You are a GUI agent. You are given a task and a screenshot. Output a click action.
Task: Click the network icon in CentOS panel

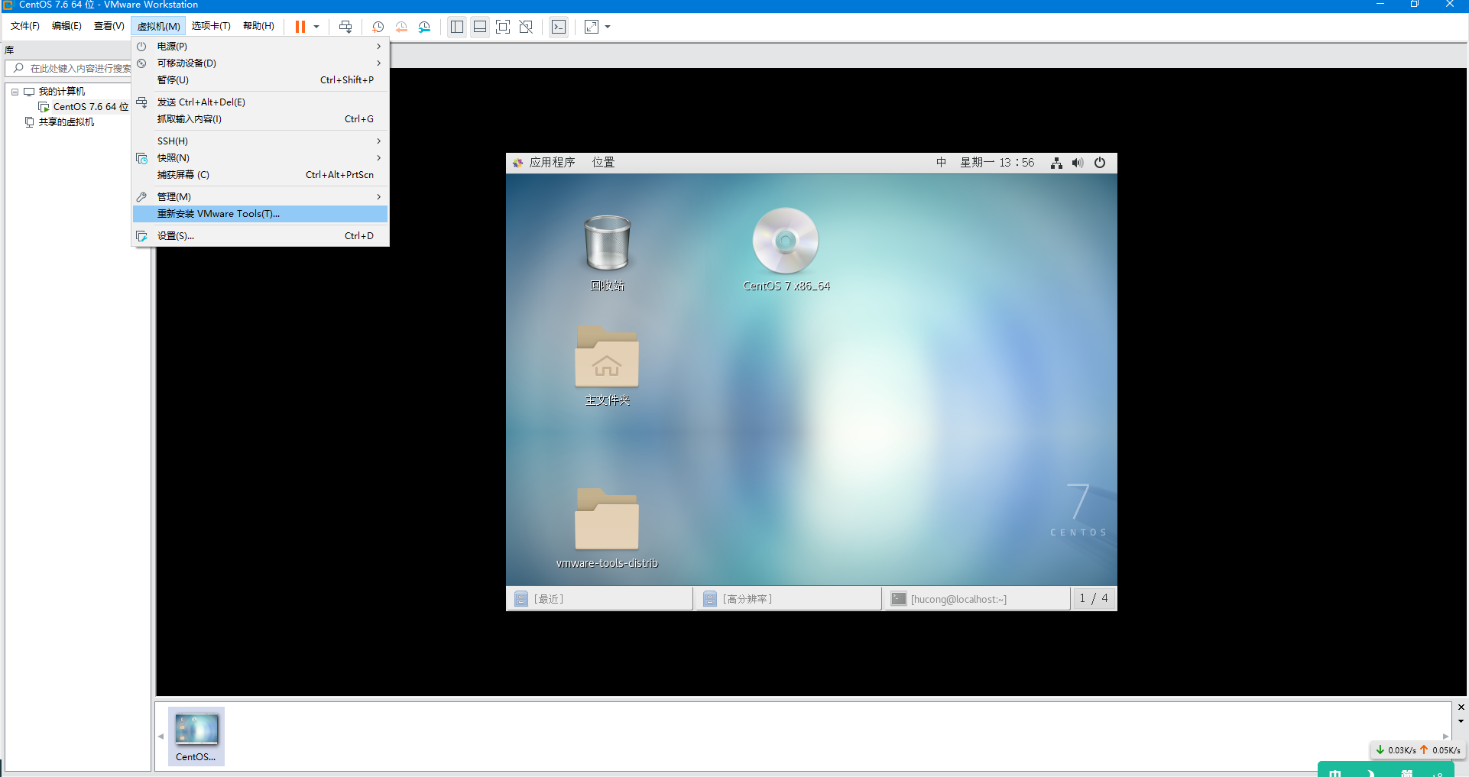pyautogui.click(x=1056, y=163)
